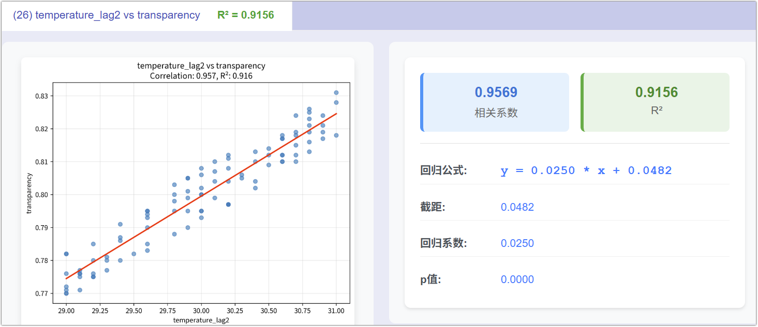Click the 相关系数 caption
Screen dimensions: 758x327
(496, 113)
